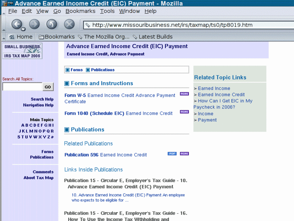
Task: Select the # symbol in Main Topics index
Action: [x=52, y=137]
